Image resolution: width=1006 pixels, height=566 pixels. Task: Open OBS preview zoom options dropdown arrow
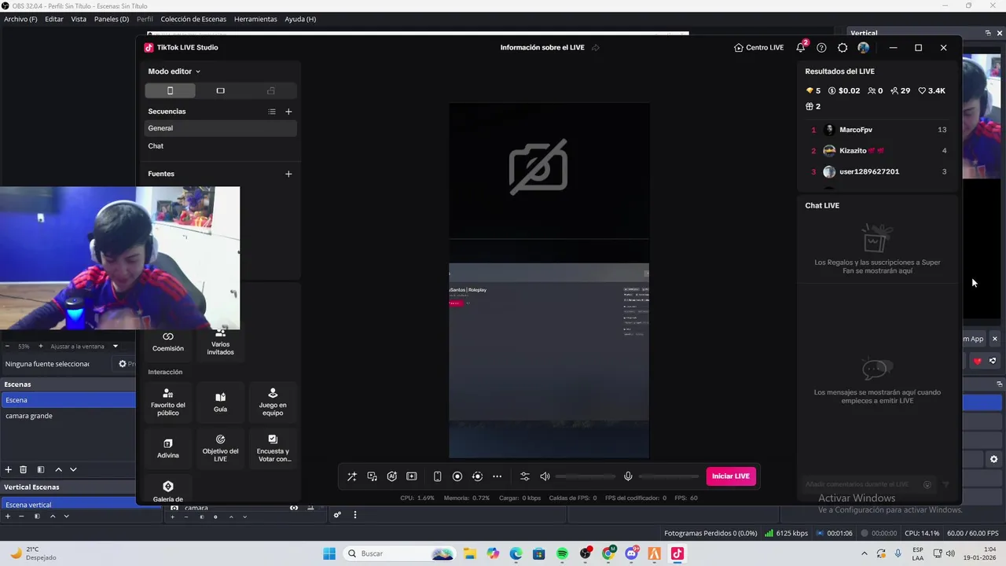click(116, 346)
